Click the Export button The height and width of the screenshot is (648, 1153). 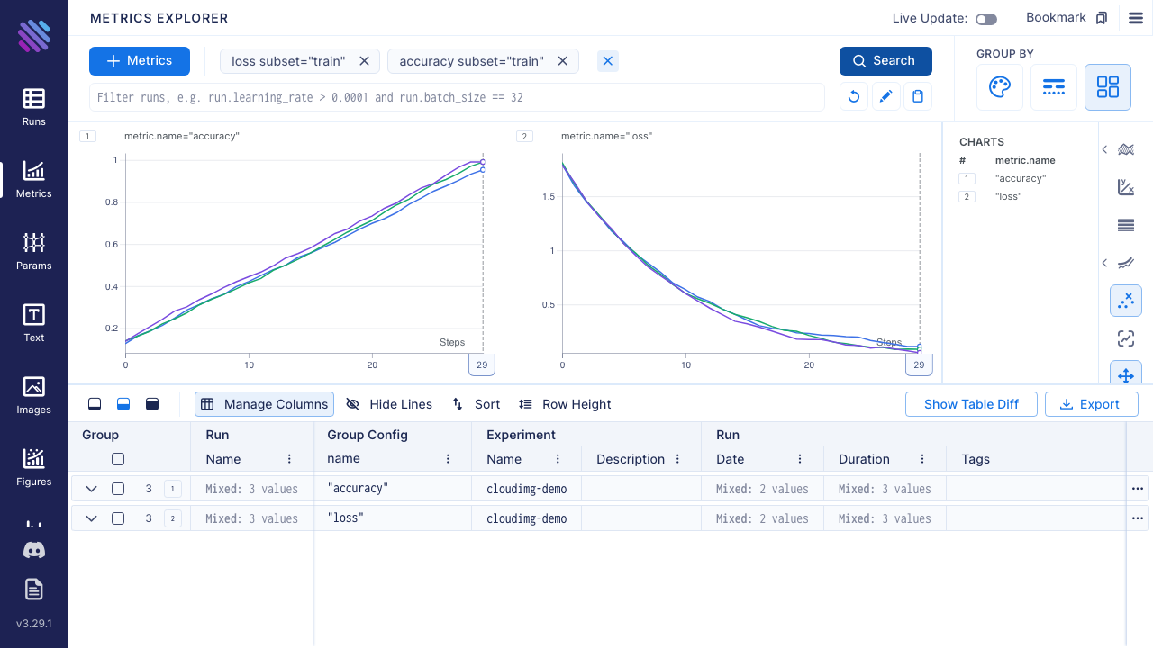pyautogui.click(x=1091, y=404)
